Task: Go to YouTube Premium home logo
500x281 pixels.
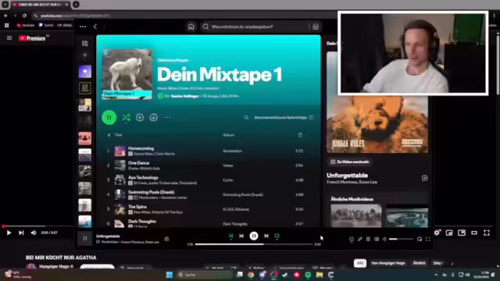Action: (x=33, y=38)
